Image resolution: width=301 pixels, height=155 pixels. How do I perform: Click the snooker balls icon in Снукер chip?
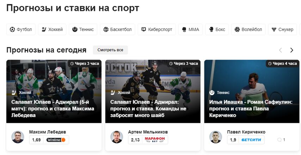coord(274,29)
